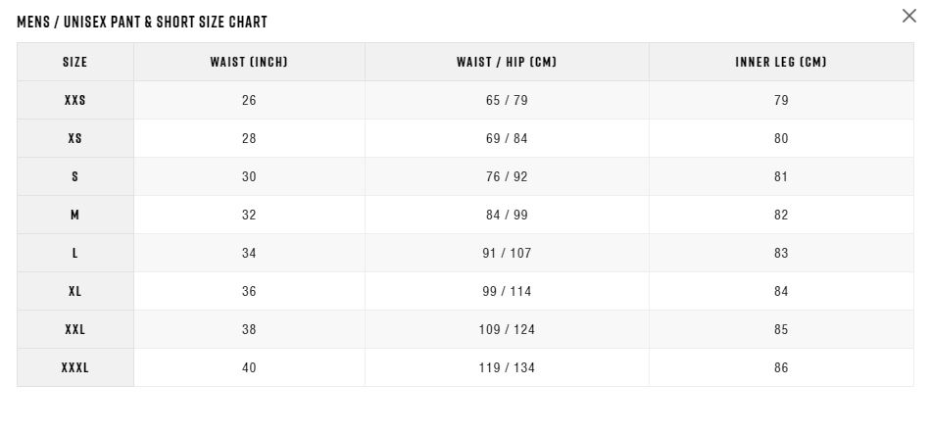Select the XS size row label
This screenshot has width=930, height=434.
tap(75, 138)
